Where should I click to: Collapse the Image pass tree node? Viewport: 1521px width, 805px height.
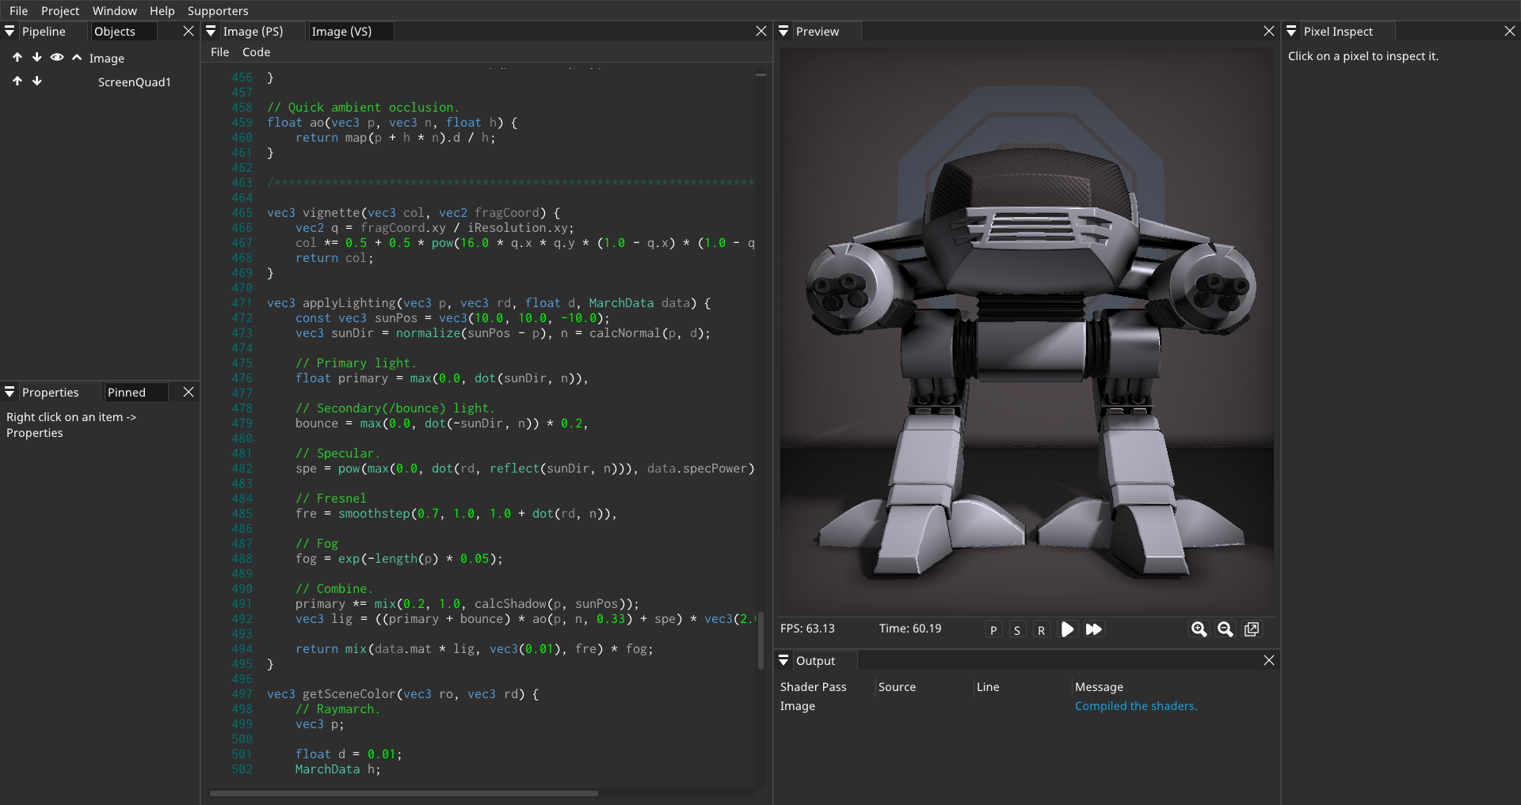[77, 58]
